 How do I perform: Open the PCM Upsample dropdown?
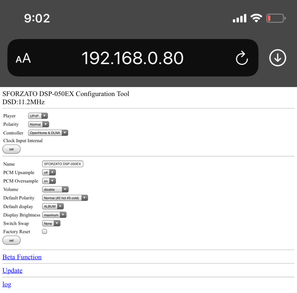click(x=49, y=173)
